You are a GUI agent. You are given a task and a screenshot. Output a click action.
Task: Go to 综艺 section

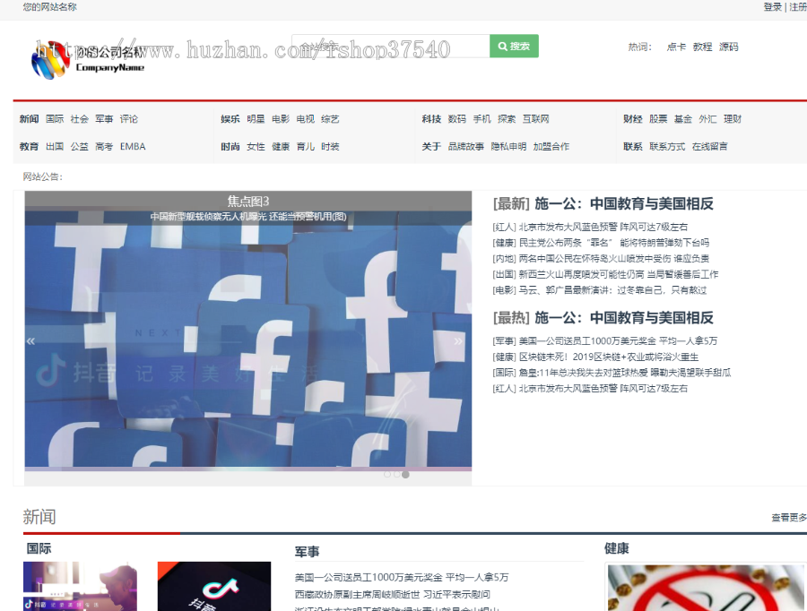[330, 119]
